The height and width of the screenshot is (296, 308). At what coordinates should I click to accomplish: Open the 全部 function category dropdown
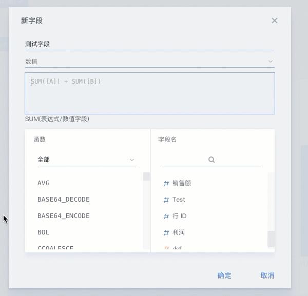point(86,160)
